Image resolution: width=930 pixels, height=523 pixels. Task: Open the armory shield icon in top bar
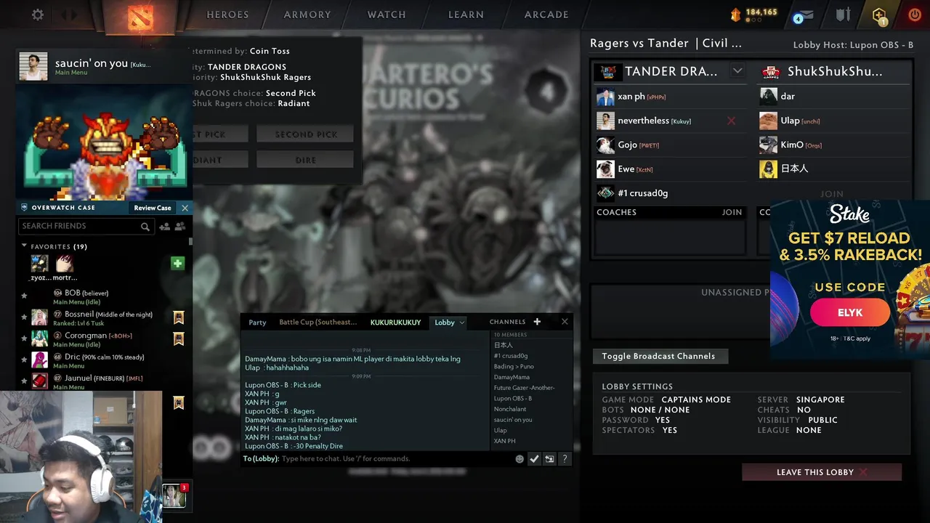pos(843,15)
